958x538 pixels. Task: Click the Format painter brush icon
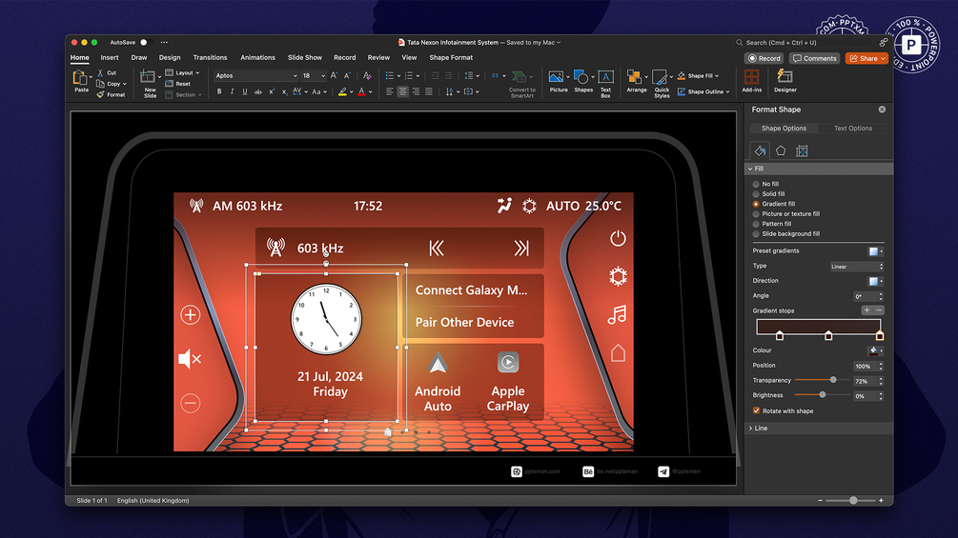[100, 94]
